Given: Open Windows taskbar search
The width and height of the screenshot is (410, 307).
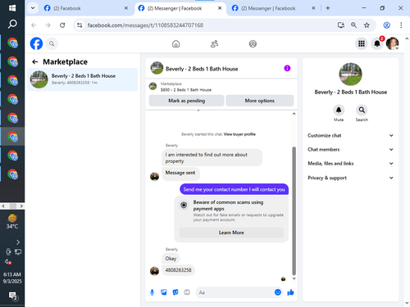Looking at the screenshot, I should pyautogui.click(x=12, y=24).
